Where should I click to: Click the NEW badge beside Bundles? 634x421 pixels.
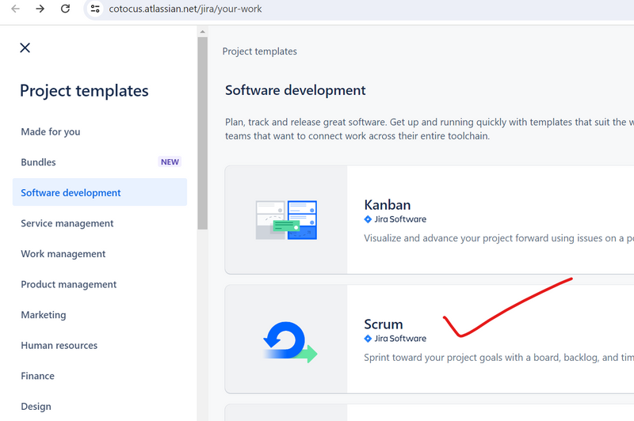[x=170, y=162]
